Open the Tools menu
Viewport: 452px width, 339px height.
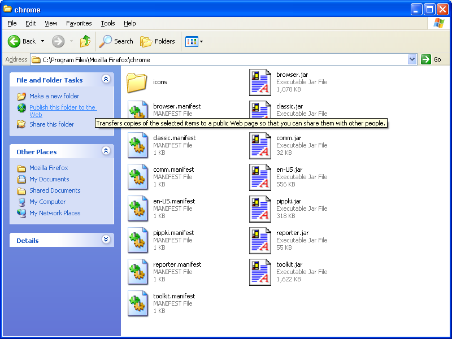[107, 23]
